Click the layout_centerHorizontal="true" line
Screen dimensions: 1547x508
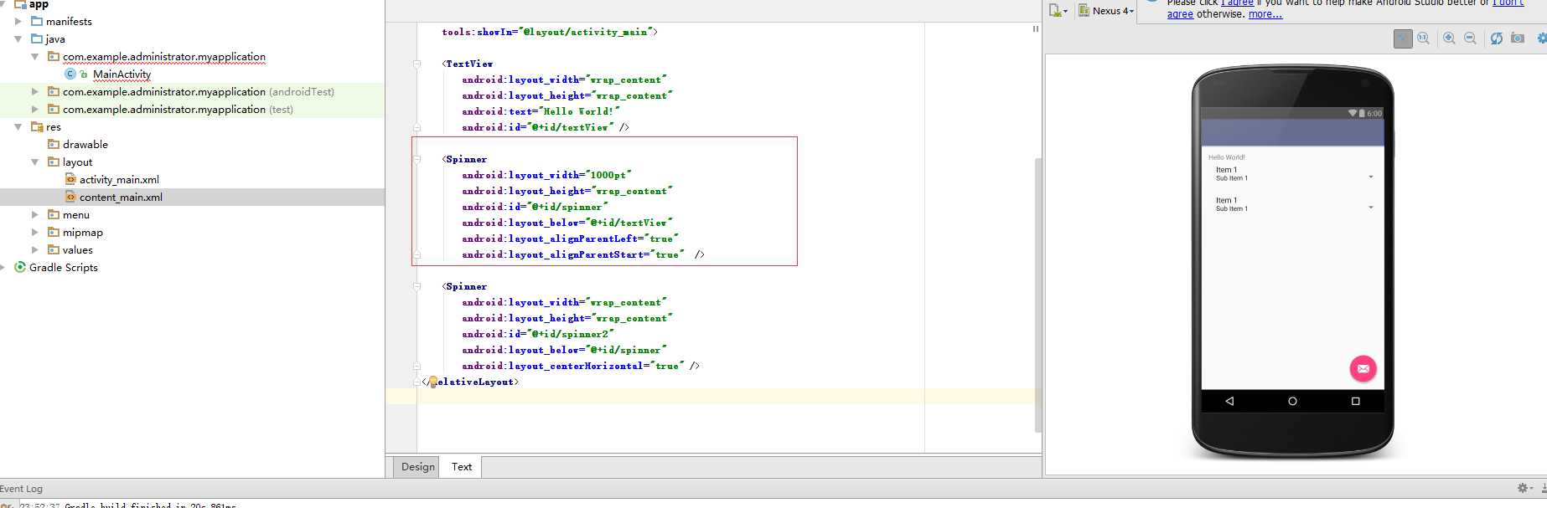coord(581,366)
